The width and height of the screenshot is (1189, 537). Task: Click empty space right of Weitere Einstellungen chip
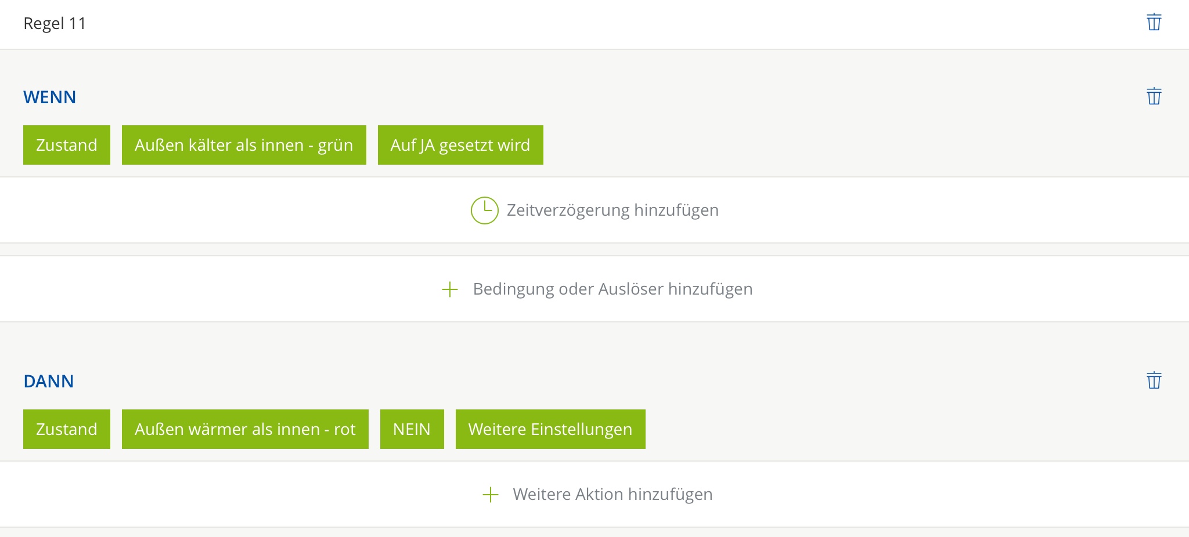871,429
